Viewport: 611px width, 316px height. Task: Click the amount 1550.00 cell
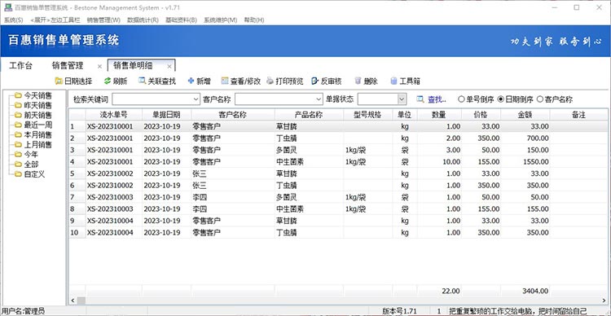coord(525,162)
